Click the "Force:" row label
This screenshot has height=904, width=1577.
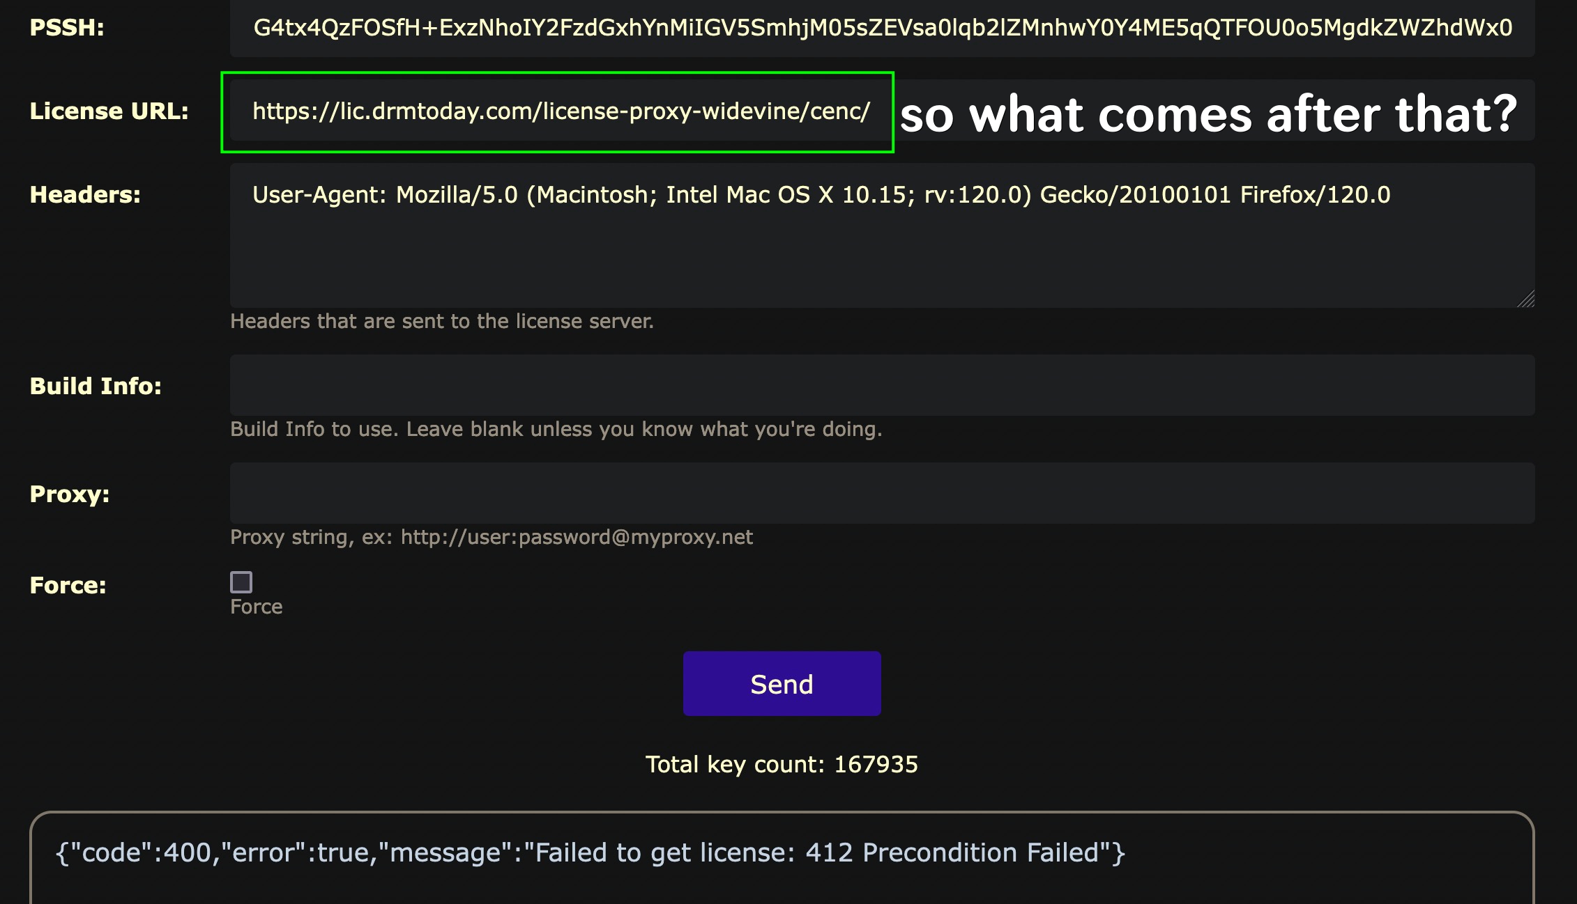click(x=68, y=586)
